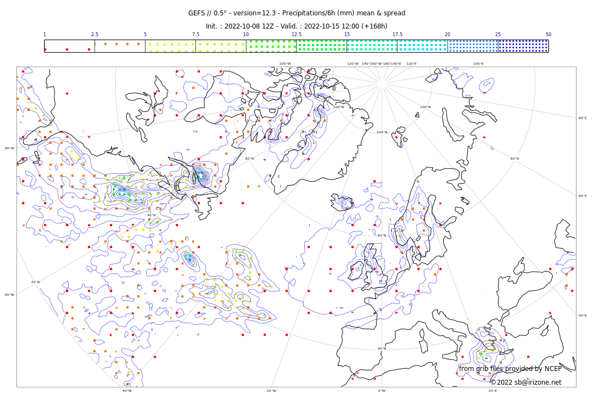593x394 pixels.
Task: Click the "120°W" longitude label
Action: 353,64
